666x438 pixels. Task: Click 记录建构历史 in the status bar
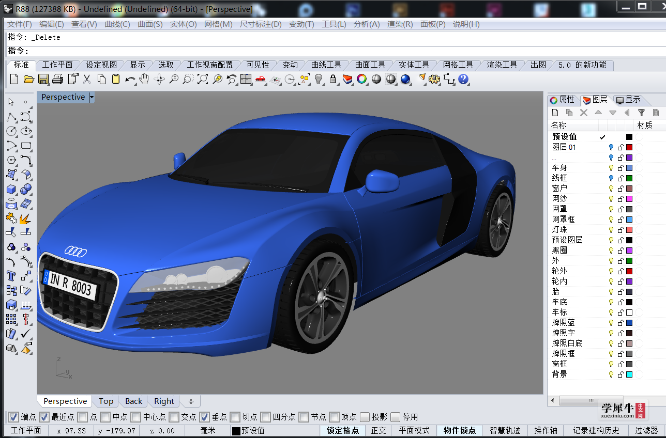[x=596, y=430]
